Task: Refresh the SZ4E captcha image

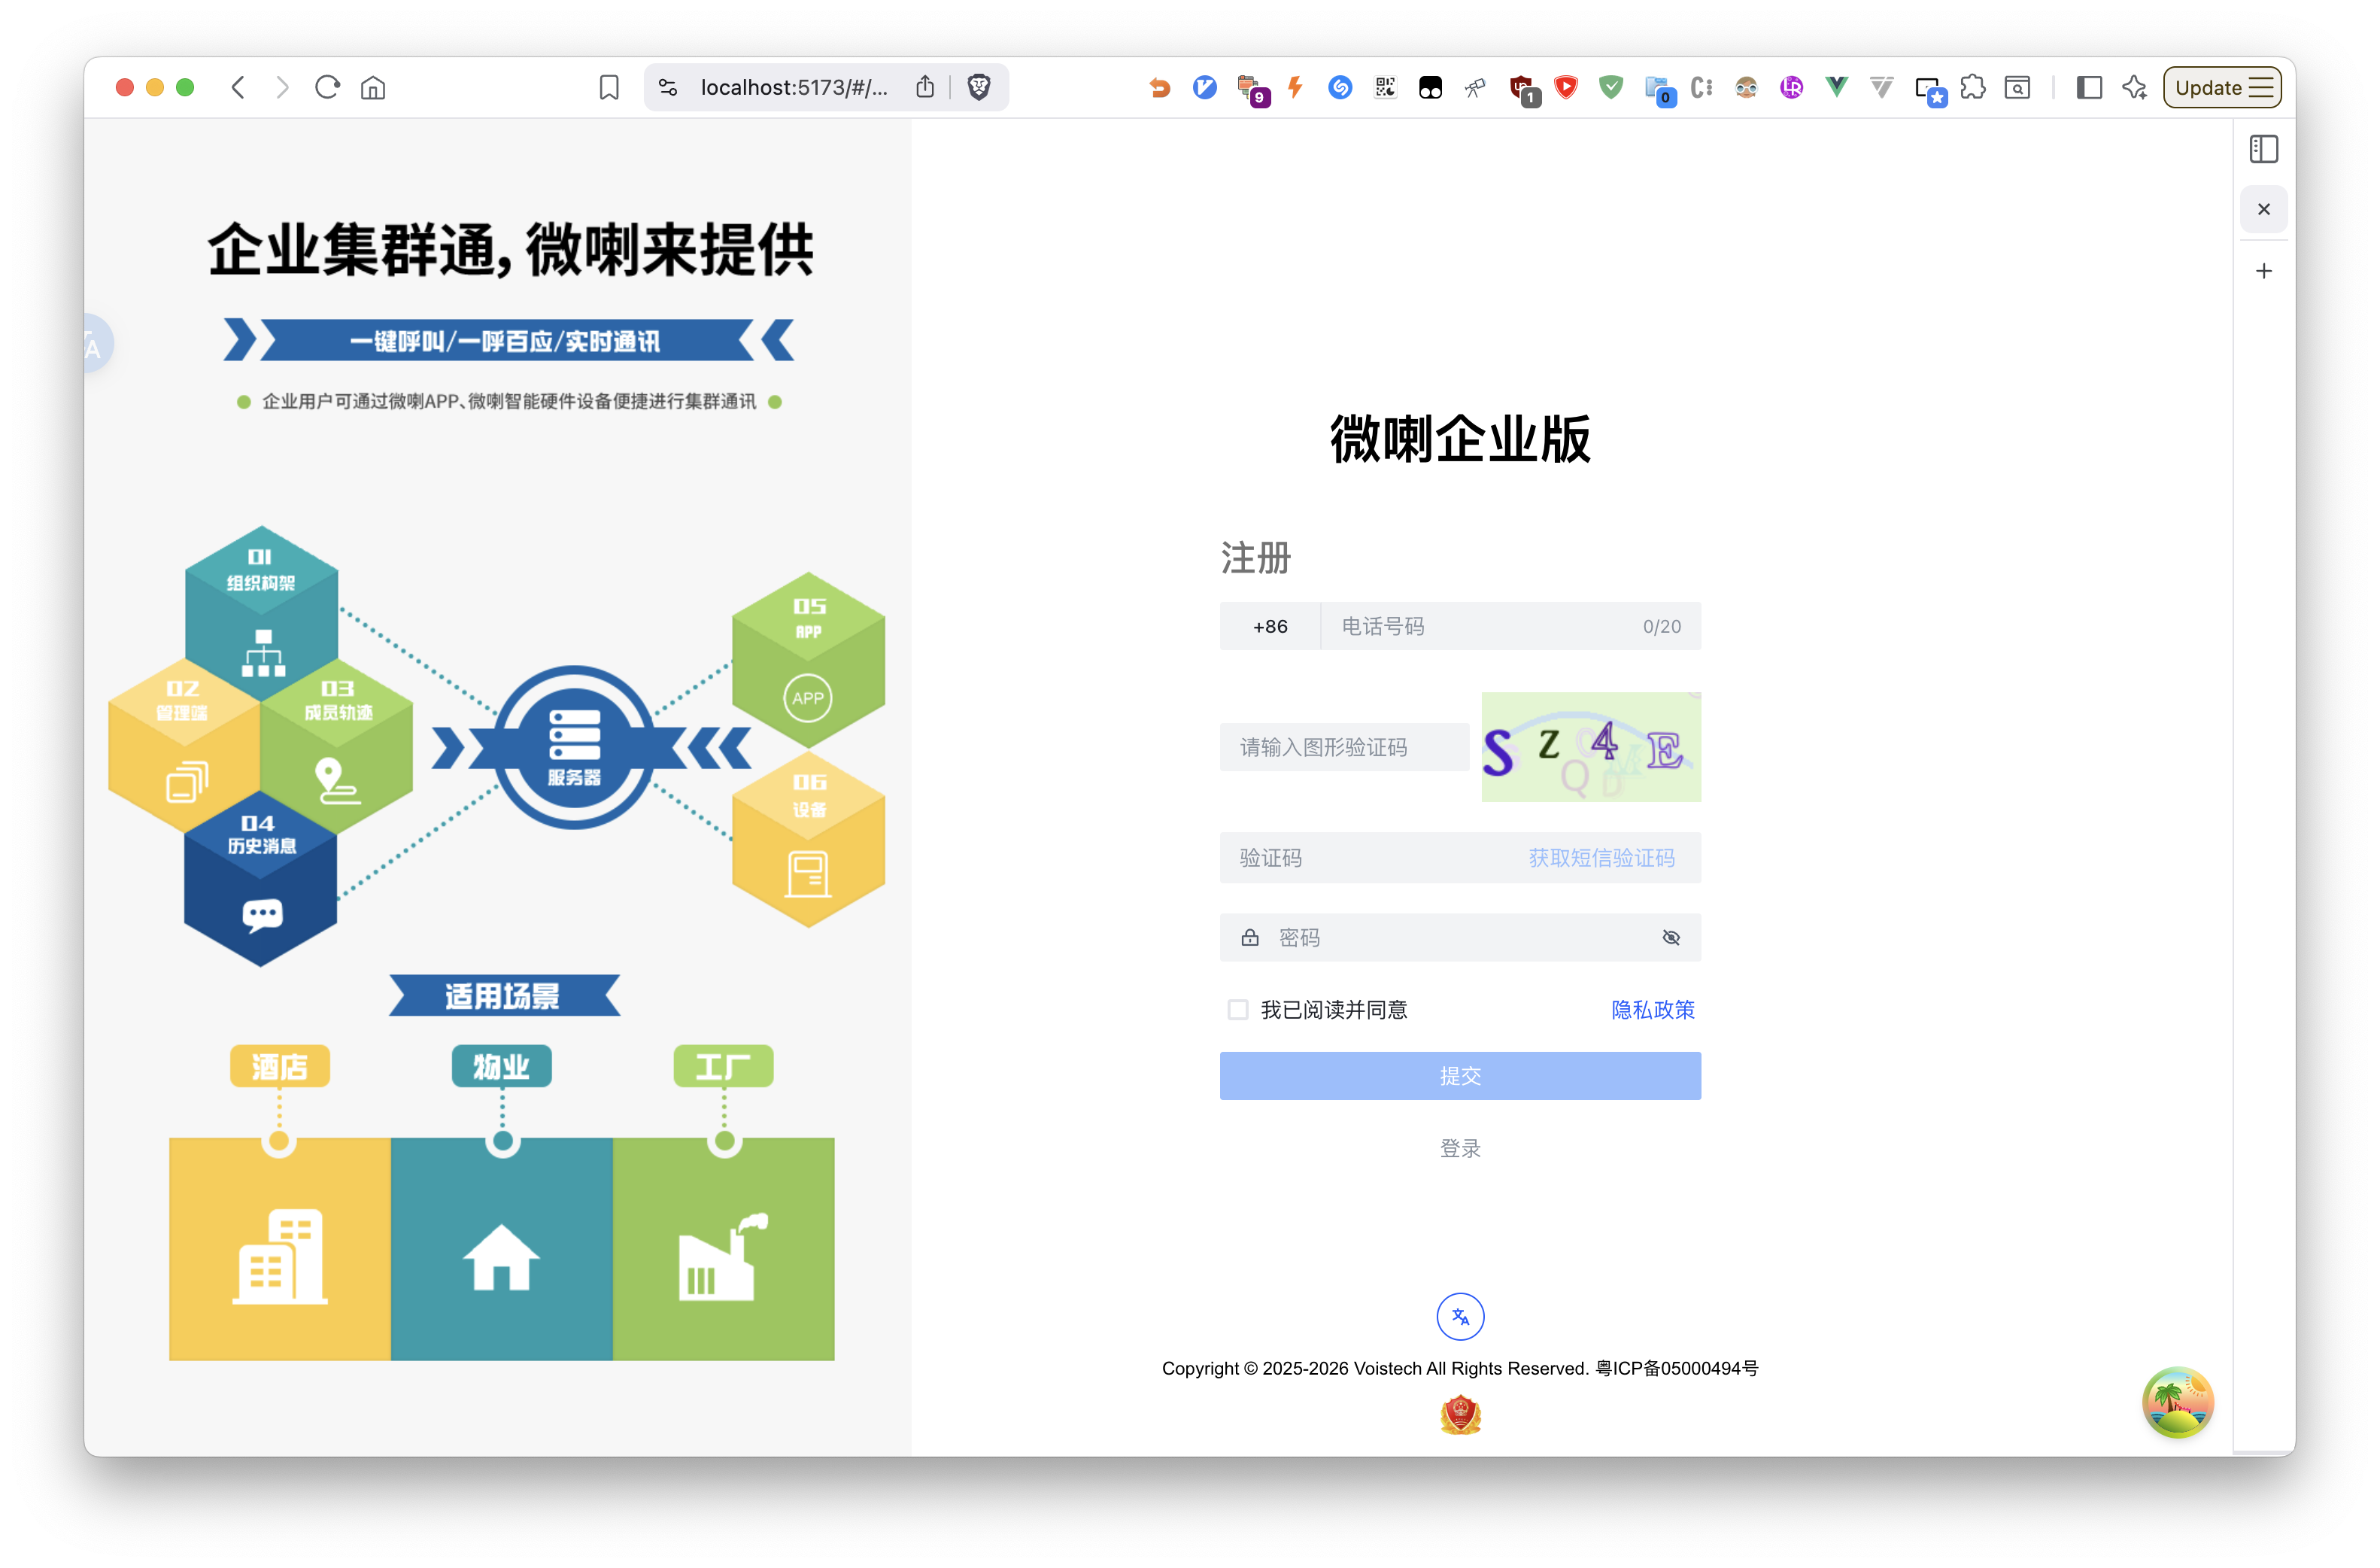Action: click(1591, 747)
